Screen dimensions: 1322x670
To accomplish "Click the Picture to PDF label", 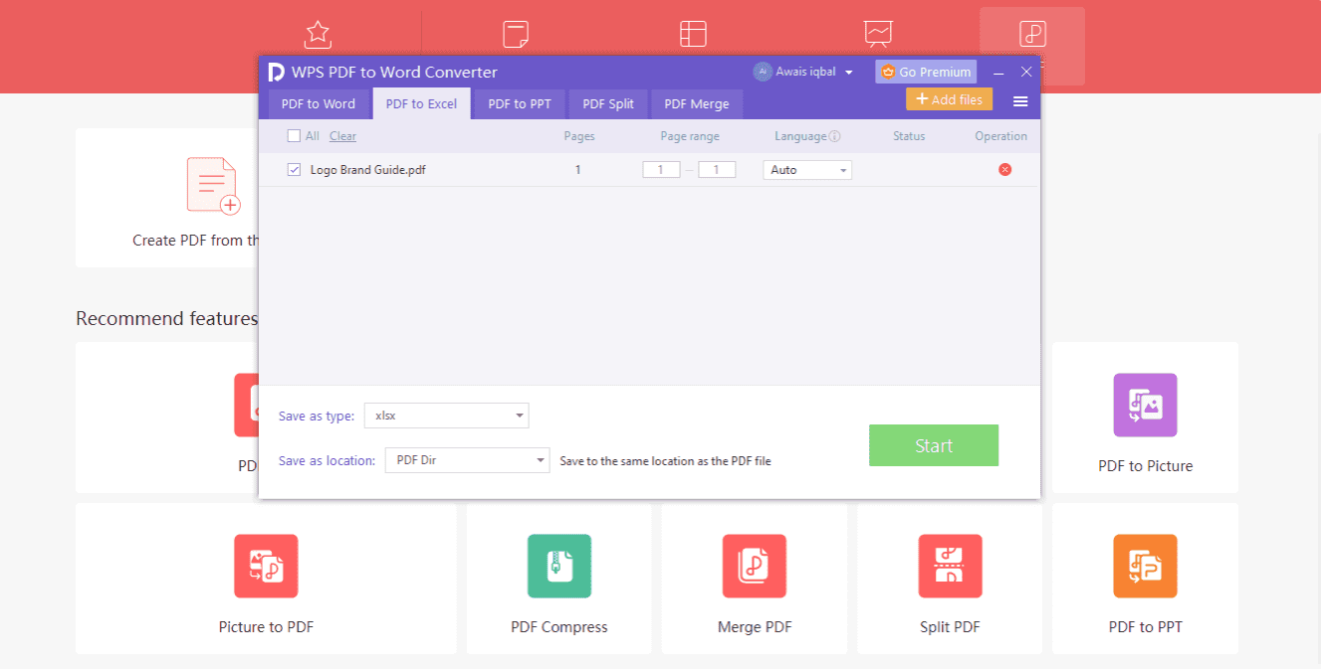I will pos(266,627).
